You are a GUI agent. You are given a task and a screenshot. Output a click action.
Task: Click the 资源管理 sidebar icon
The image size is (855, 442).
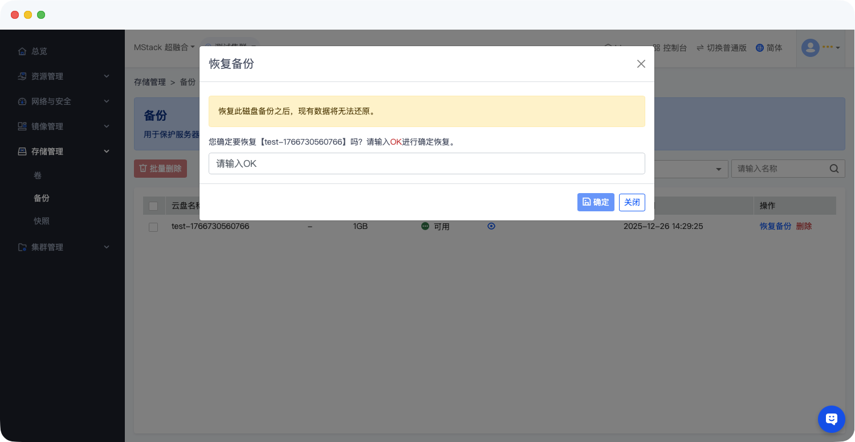(x=21, y=76)
